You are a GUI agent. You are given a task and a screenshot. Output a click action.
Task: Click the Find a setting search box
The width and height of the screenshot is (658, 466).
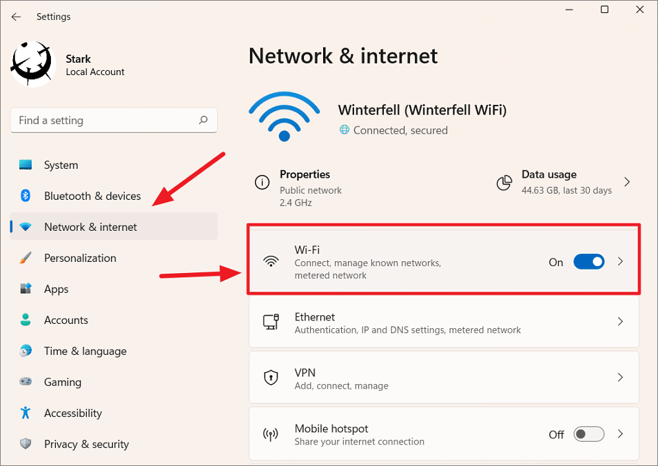pyautogui.click(x=114, y=120)
